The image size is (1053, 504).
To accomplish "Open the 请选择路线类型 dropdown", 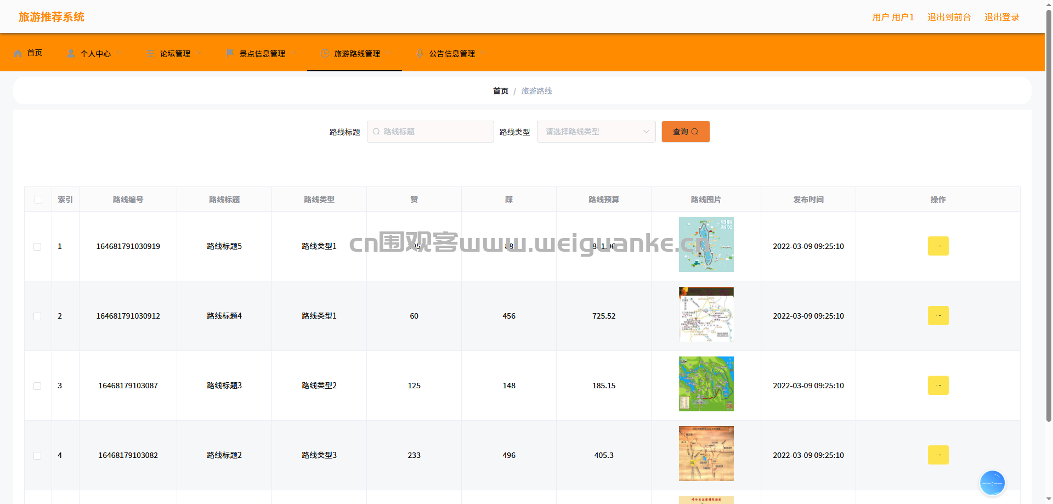I will (596, 132).
